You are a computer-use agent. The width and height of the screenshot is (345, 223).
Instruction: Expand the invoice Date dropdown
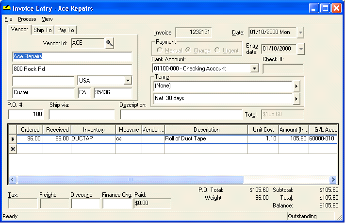tap(300, 33)
